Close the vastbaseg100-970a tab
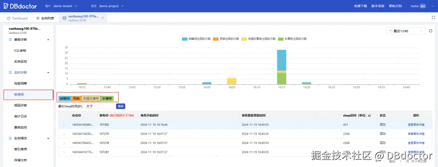 pos(103,18)
